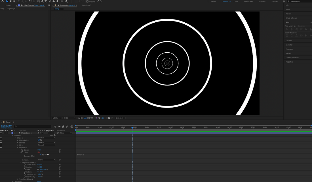Switch to the Small Screen workspace
Viewport: 312px width, 182px height.
248,1
